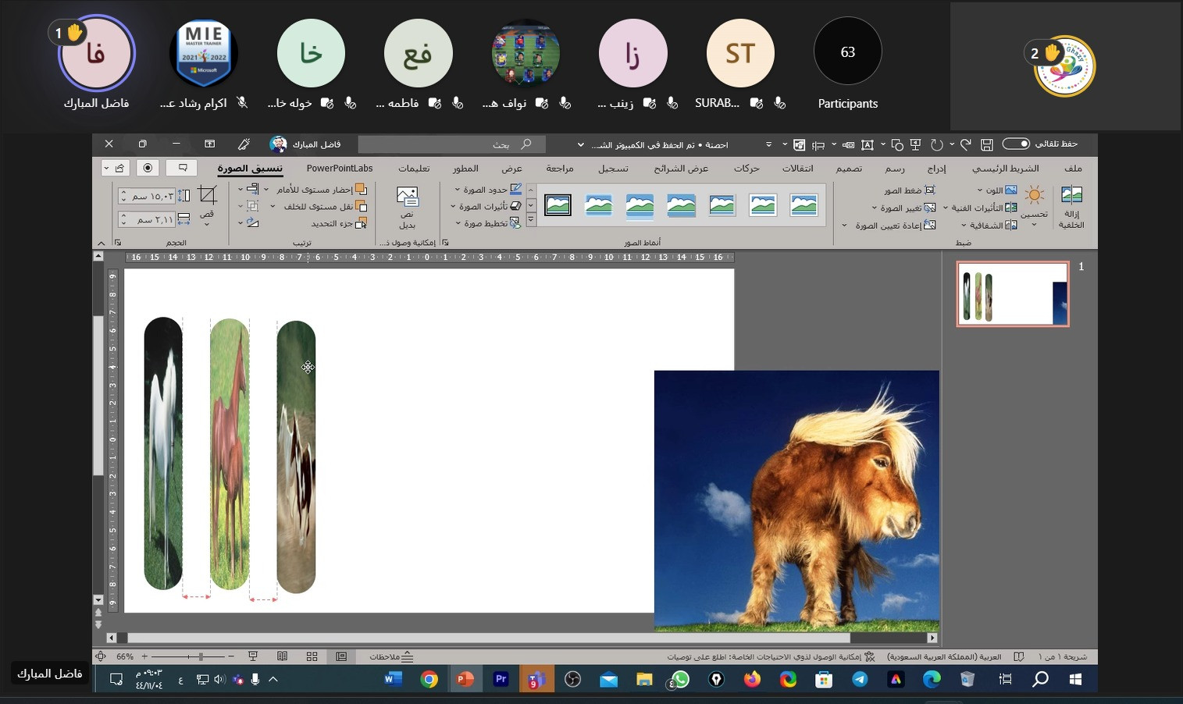This screenshot has width=1183, height=704.
Task: Collapse the ribbon with the bottom-left chevron
Action: click(101, 243)
